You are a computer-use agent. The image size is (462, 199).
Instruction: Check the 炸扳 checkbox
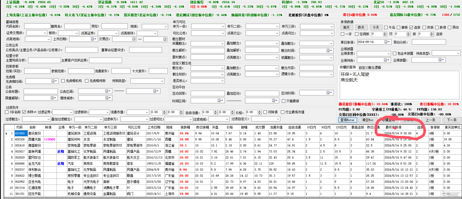424,27
